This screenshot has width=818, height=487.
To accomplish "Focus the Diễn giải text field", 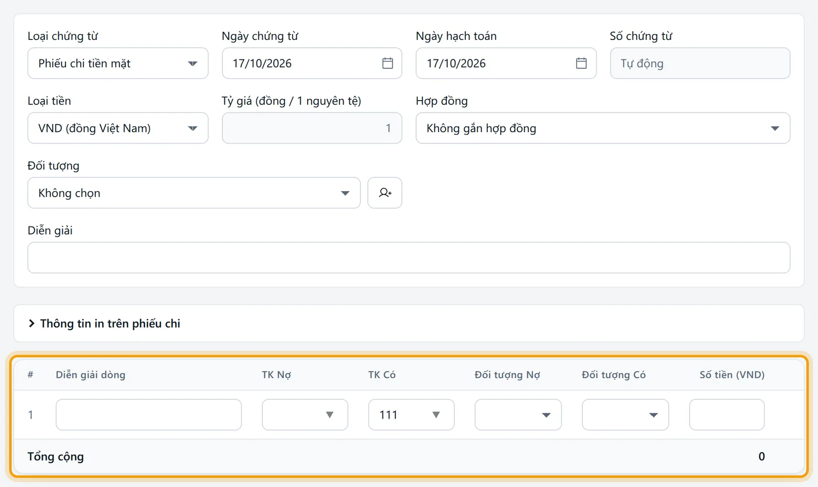I will (408, 258).
